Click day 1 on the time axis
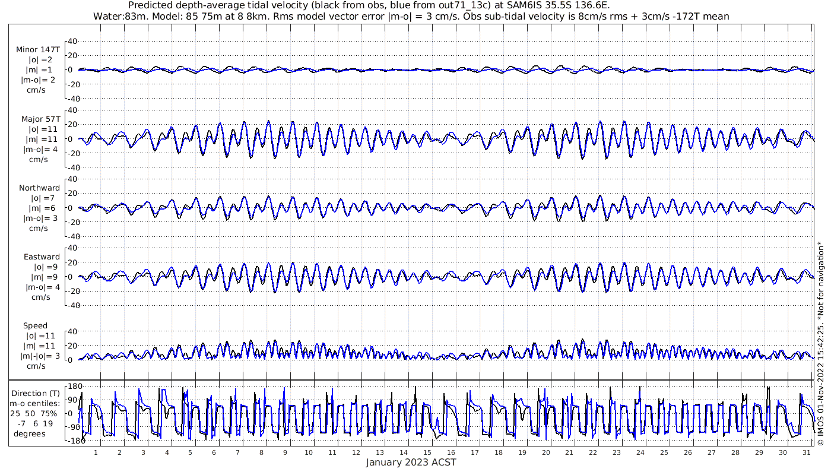Screen dimensions: 831x475 tap(96, 452)
